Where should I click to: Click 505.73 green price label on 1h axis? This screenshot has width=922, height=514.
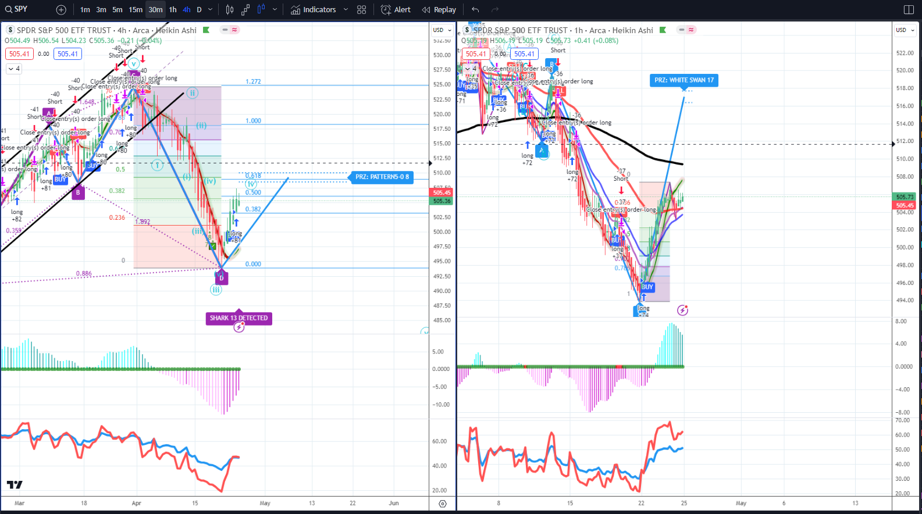point(905,197)
